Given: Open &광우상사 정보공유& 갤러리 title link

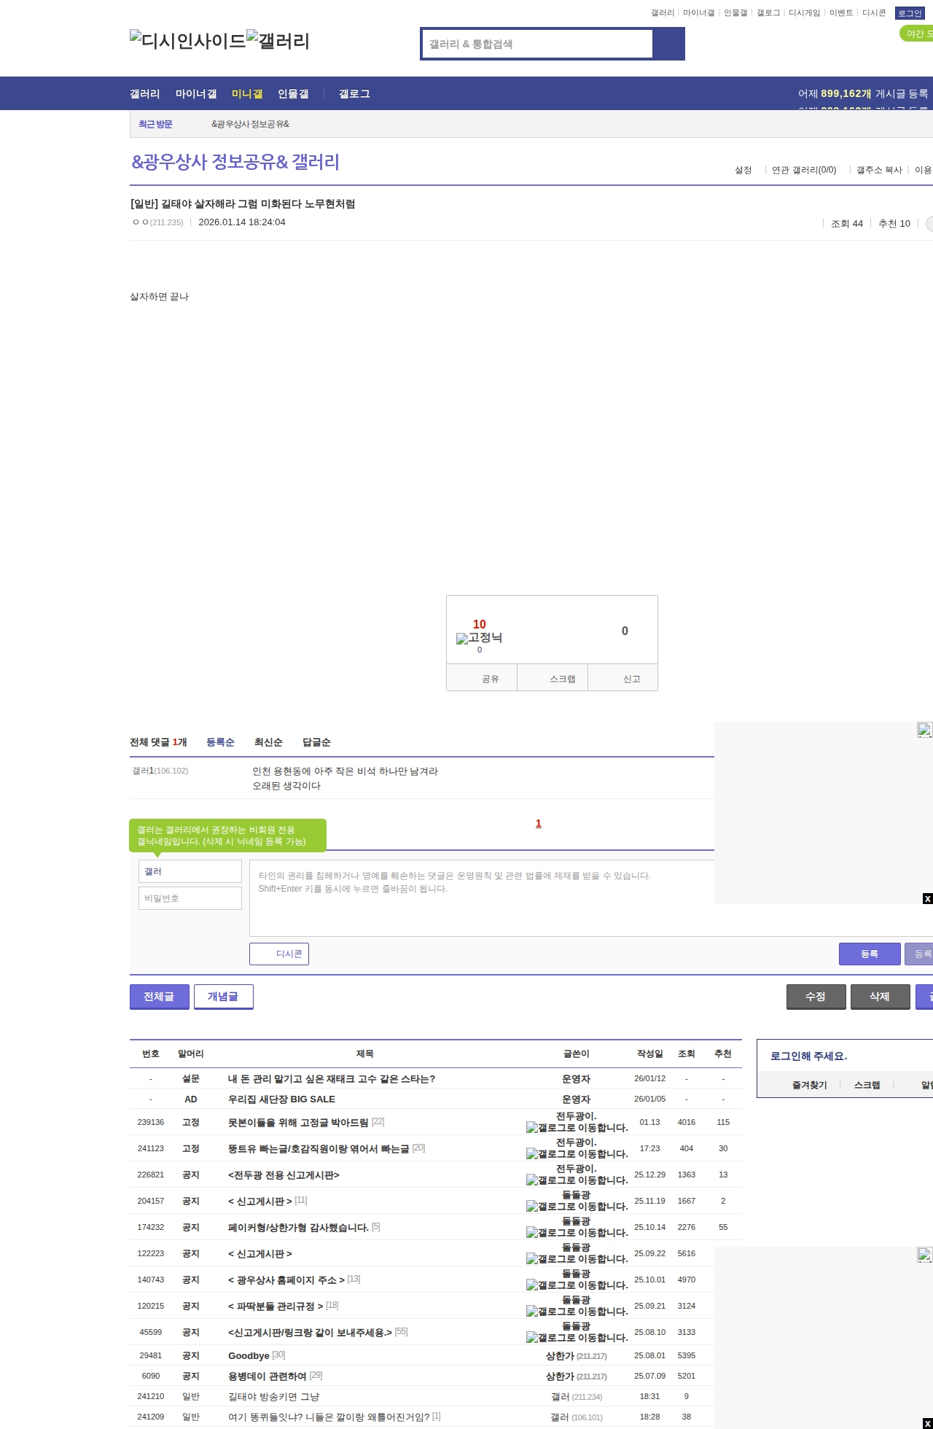Looking at the screenshot, I should click(x=235, y=162).
